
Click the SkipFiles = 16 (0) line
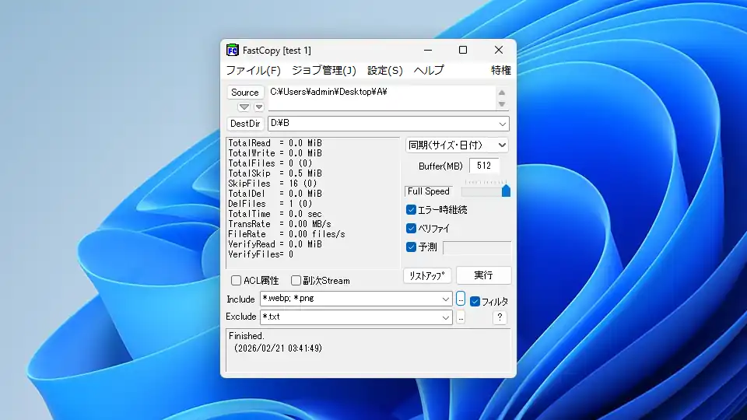pos(272,184)
